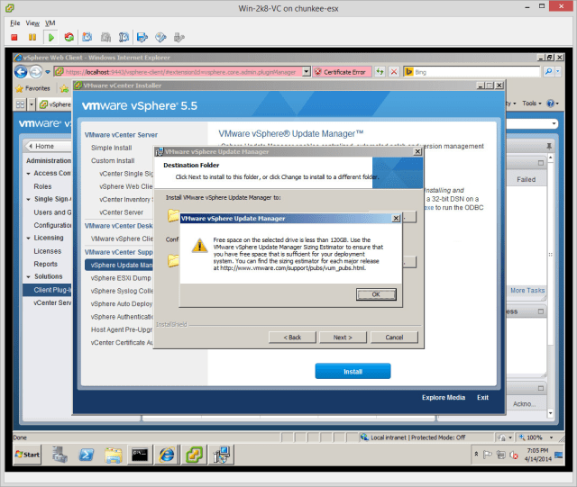
Task: Click the IE Help question mark icon
Action: click(x=551, y=104)
